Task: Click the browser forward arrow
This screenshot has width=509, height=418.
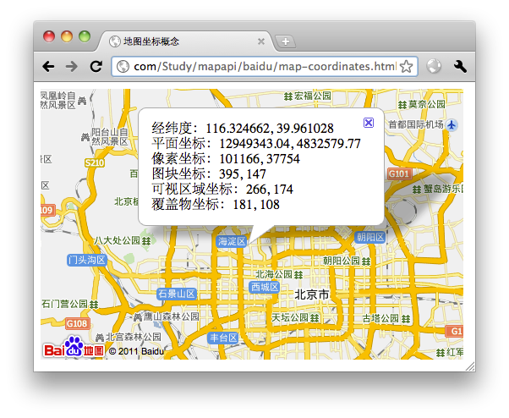Action: [x=72, y=67]
